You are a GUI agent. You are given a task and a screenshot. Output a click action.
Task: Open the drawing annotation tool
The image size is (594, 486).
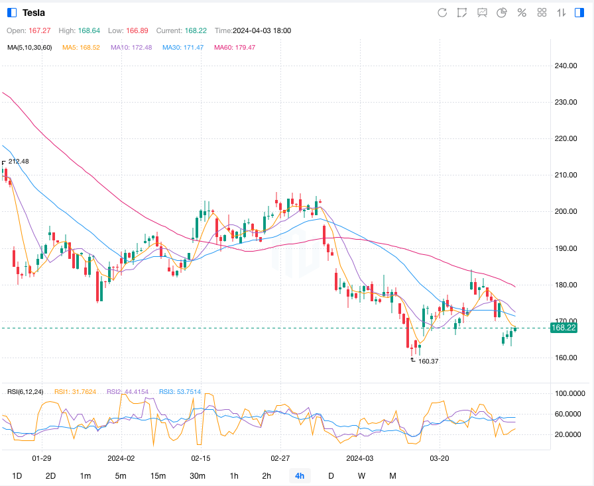(x=462, y=13)
